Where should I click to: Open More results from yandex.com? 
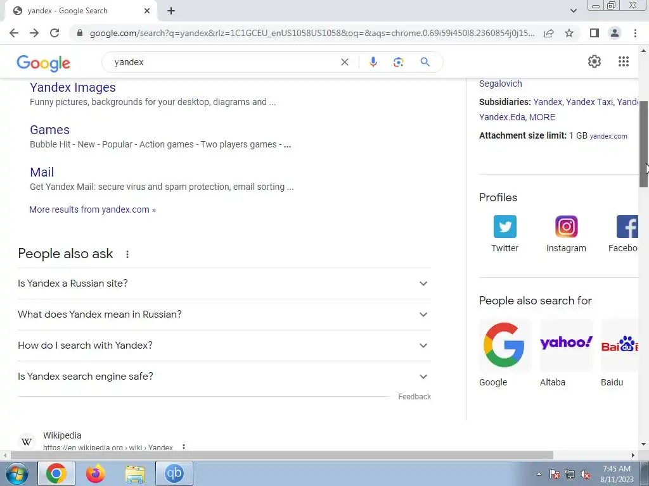[93, 209]
